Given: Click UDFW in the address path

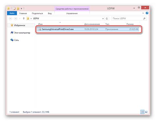Looking at the screenshot, I should click(x=36, y=18).
